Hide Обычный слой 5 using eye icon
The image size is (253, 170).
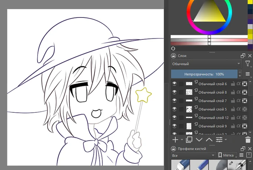click(x=174, y=109)
